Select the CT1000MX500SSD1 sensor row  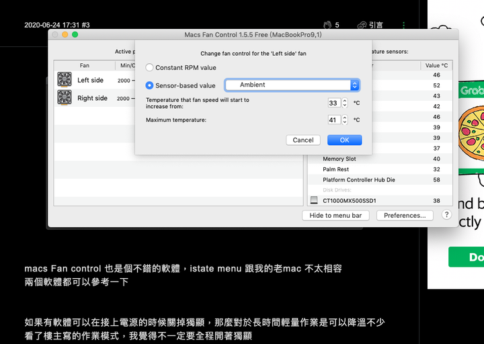(380, 200)
